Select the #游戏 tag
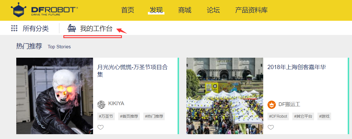 pos(324,116)
